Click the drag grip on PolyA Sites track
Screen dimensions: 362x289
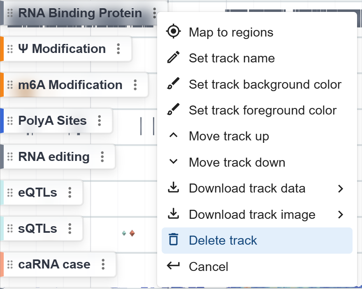10,121
